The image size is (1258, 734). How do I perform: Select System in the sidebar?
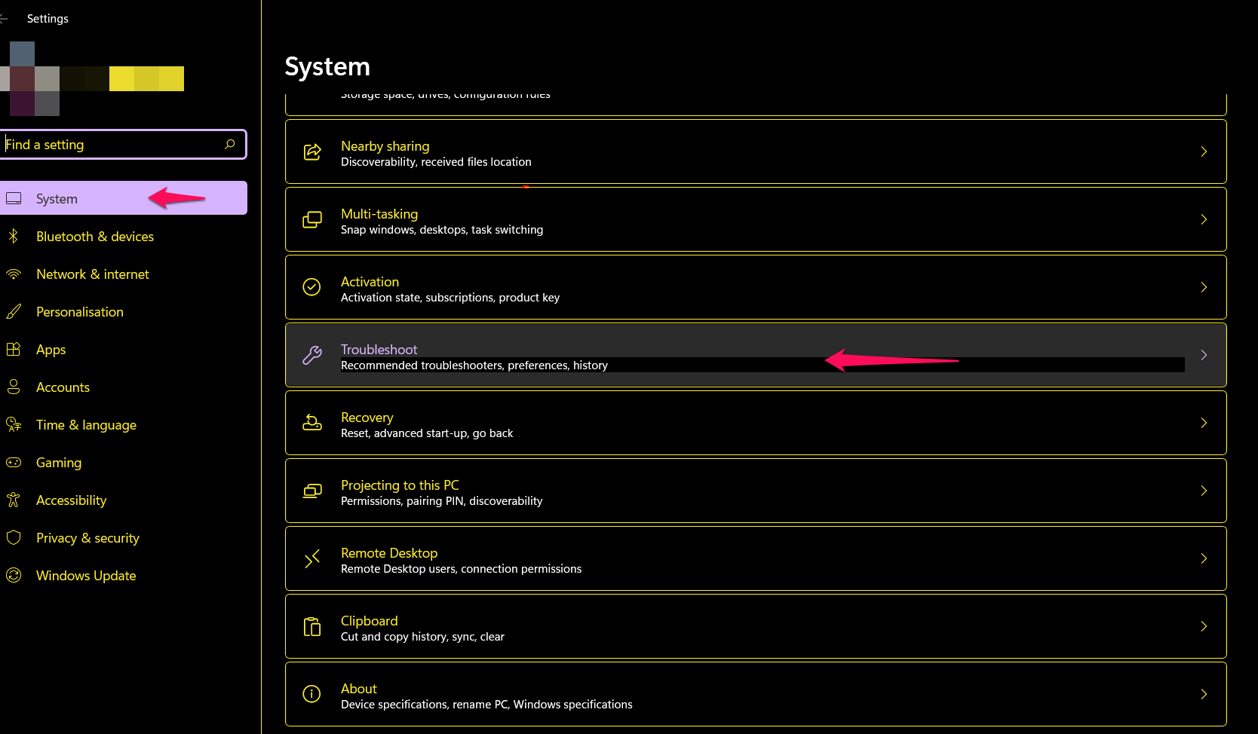click(x=57, y=198)
